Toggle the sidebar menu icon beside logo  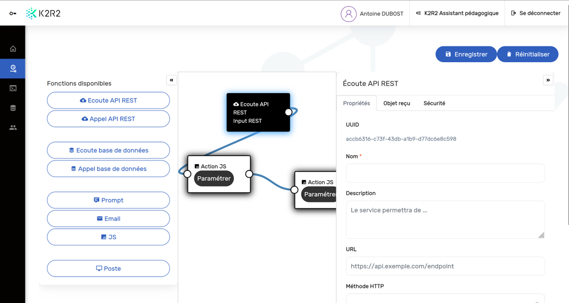pyautogui.click(x=13, y=13)
